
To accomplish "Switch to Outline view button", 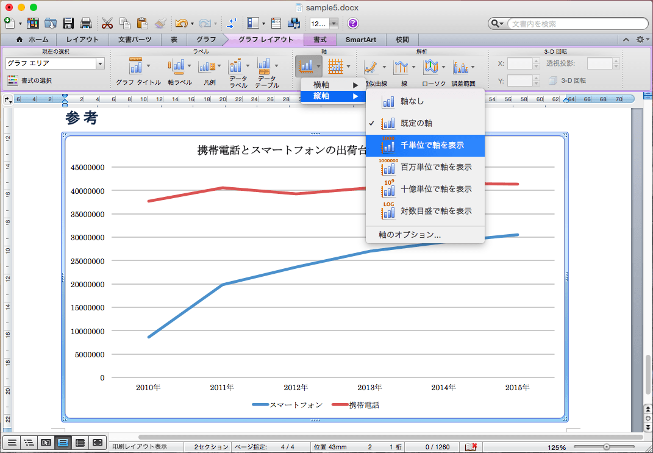I will tap(29, 442).
